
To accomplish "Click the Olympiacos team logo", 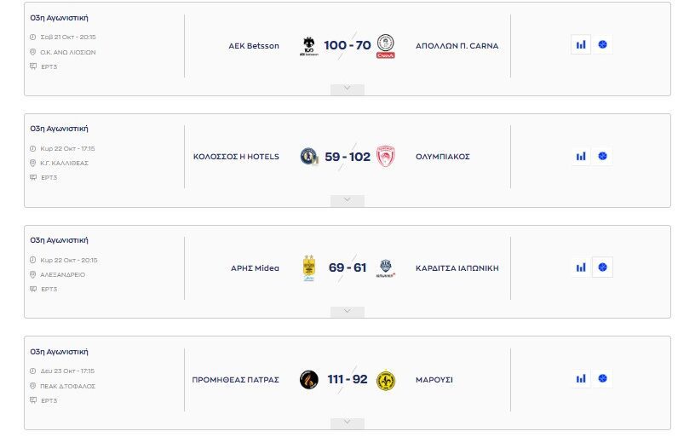I will tap(385, 157).
